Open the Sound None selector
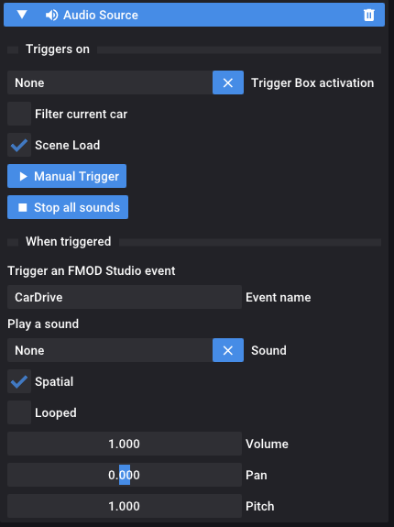The width and height of the screenshot is (394, 527). tap(110, 350)
